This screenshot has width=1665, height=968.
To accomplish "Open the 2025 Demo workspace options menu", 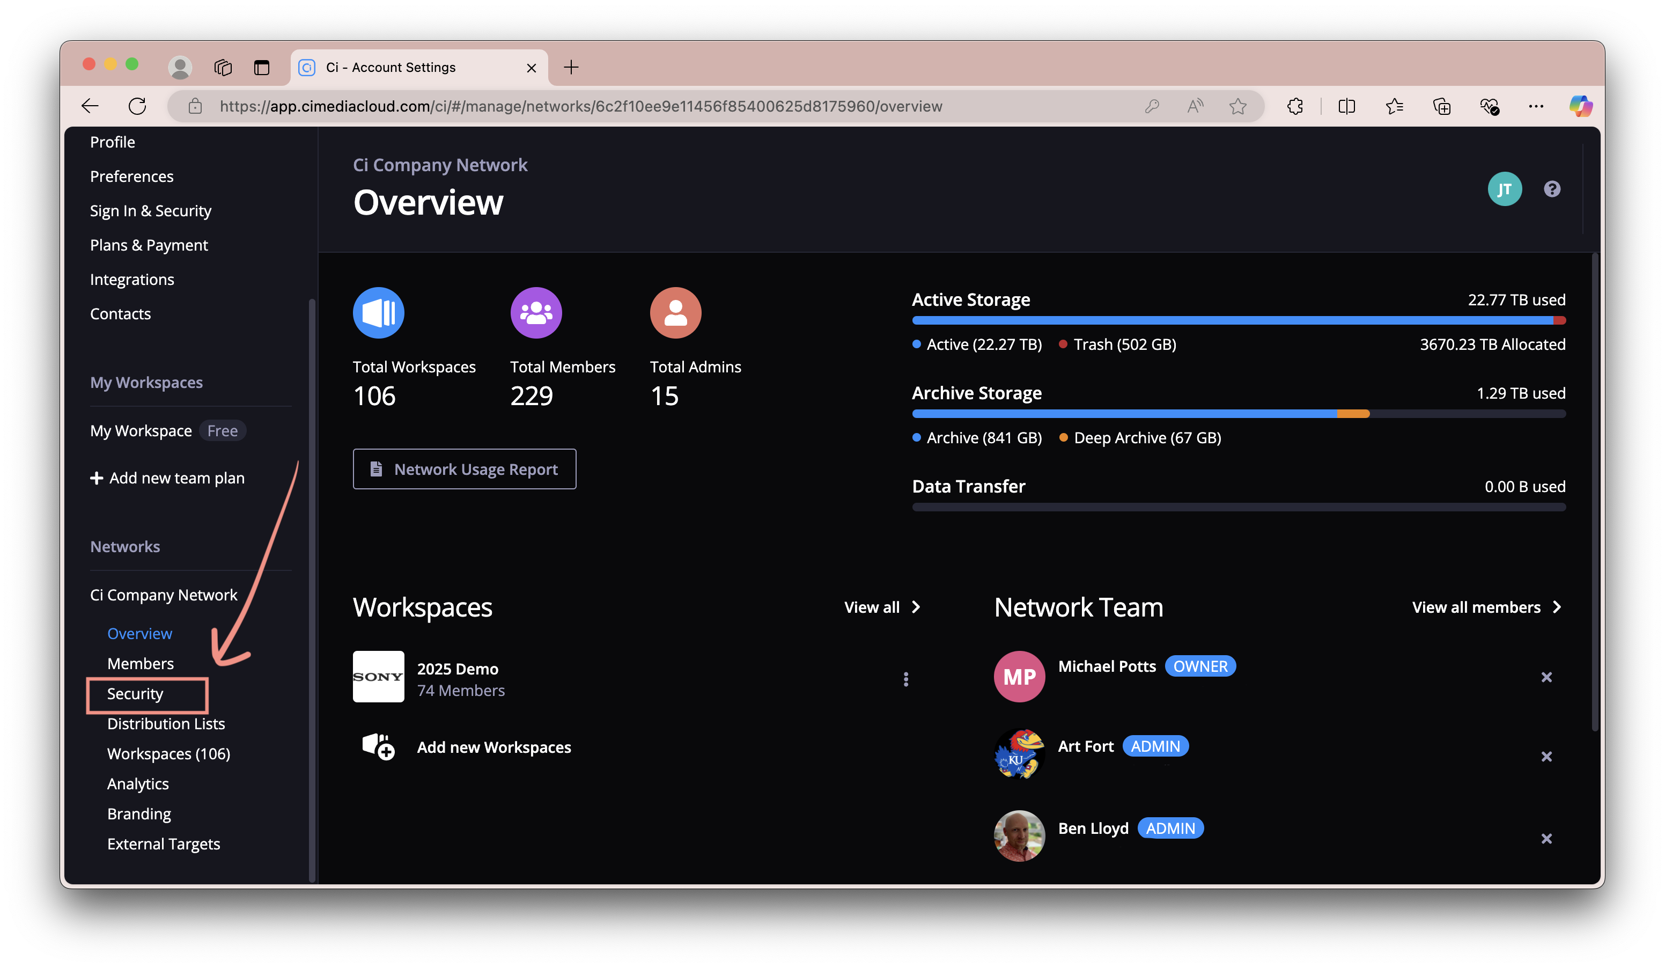I will coord(906,679).
